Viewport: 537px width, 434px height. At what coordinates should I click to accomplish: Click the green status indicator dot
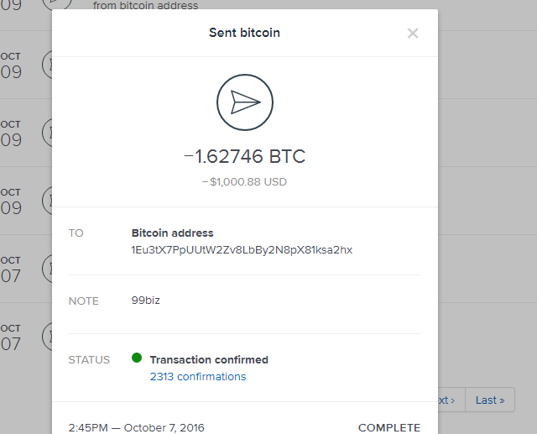(x=137, y=358)
